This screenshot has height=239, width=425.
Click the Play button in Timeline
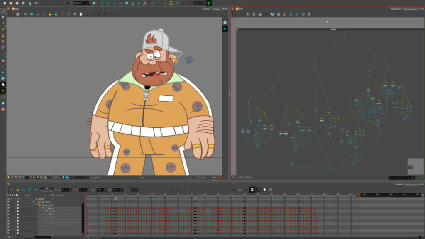click(11, 190)
